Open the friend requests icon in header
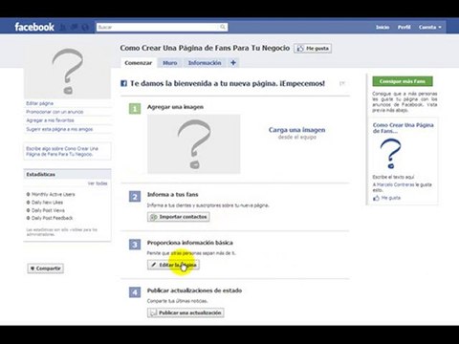 pos(63,27)
